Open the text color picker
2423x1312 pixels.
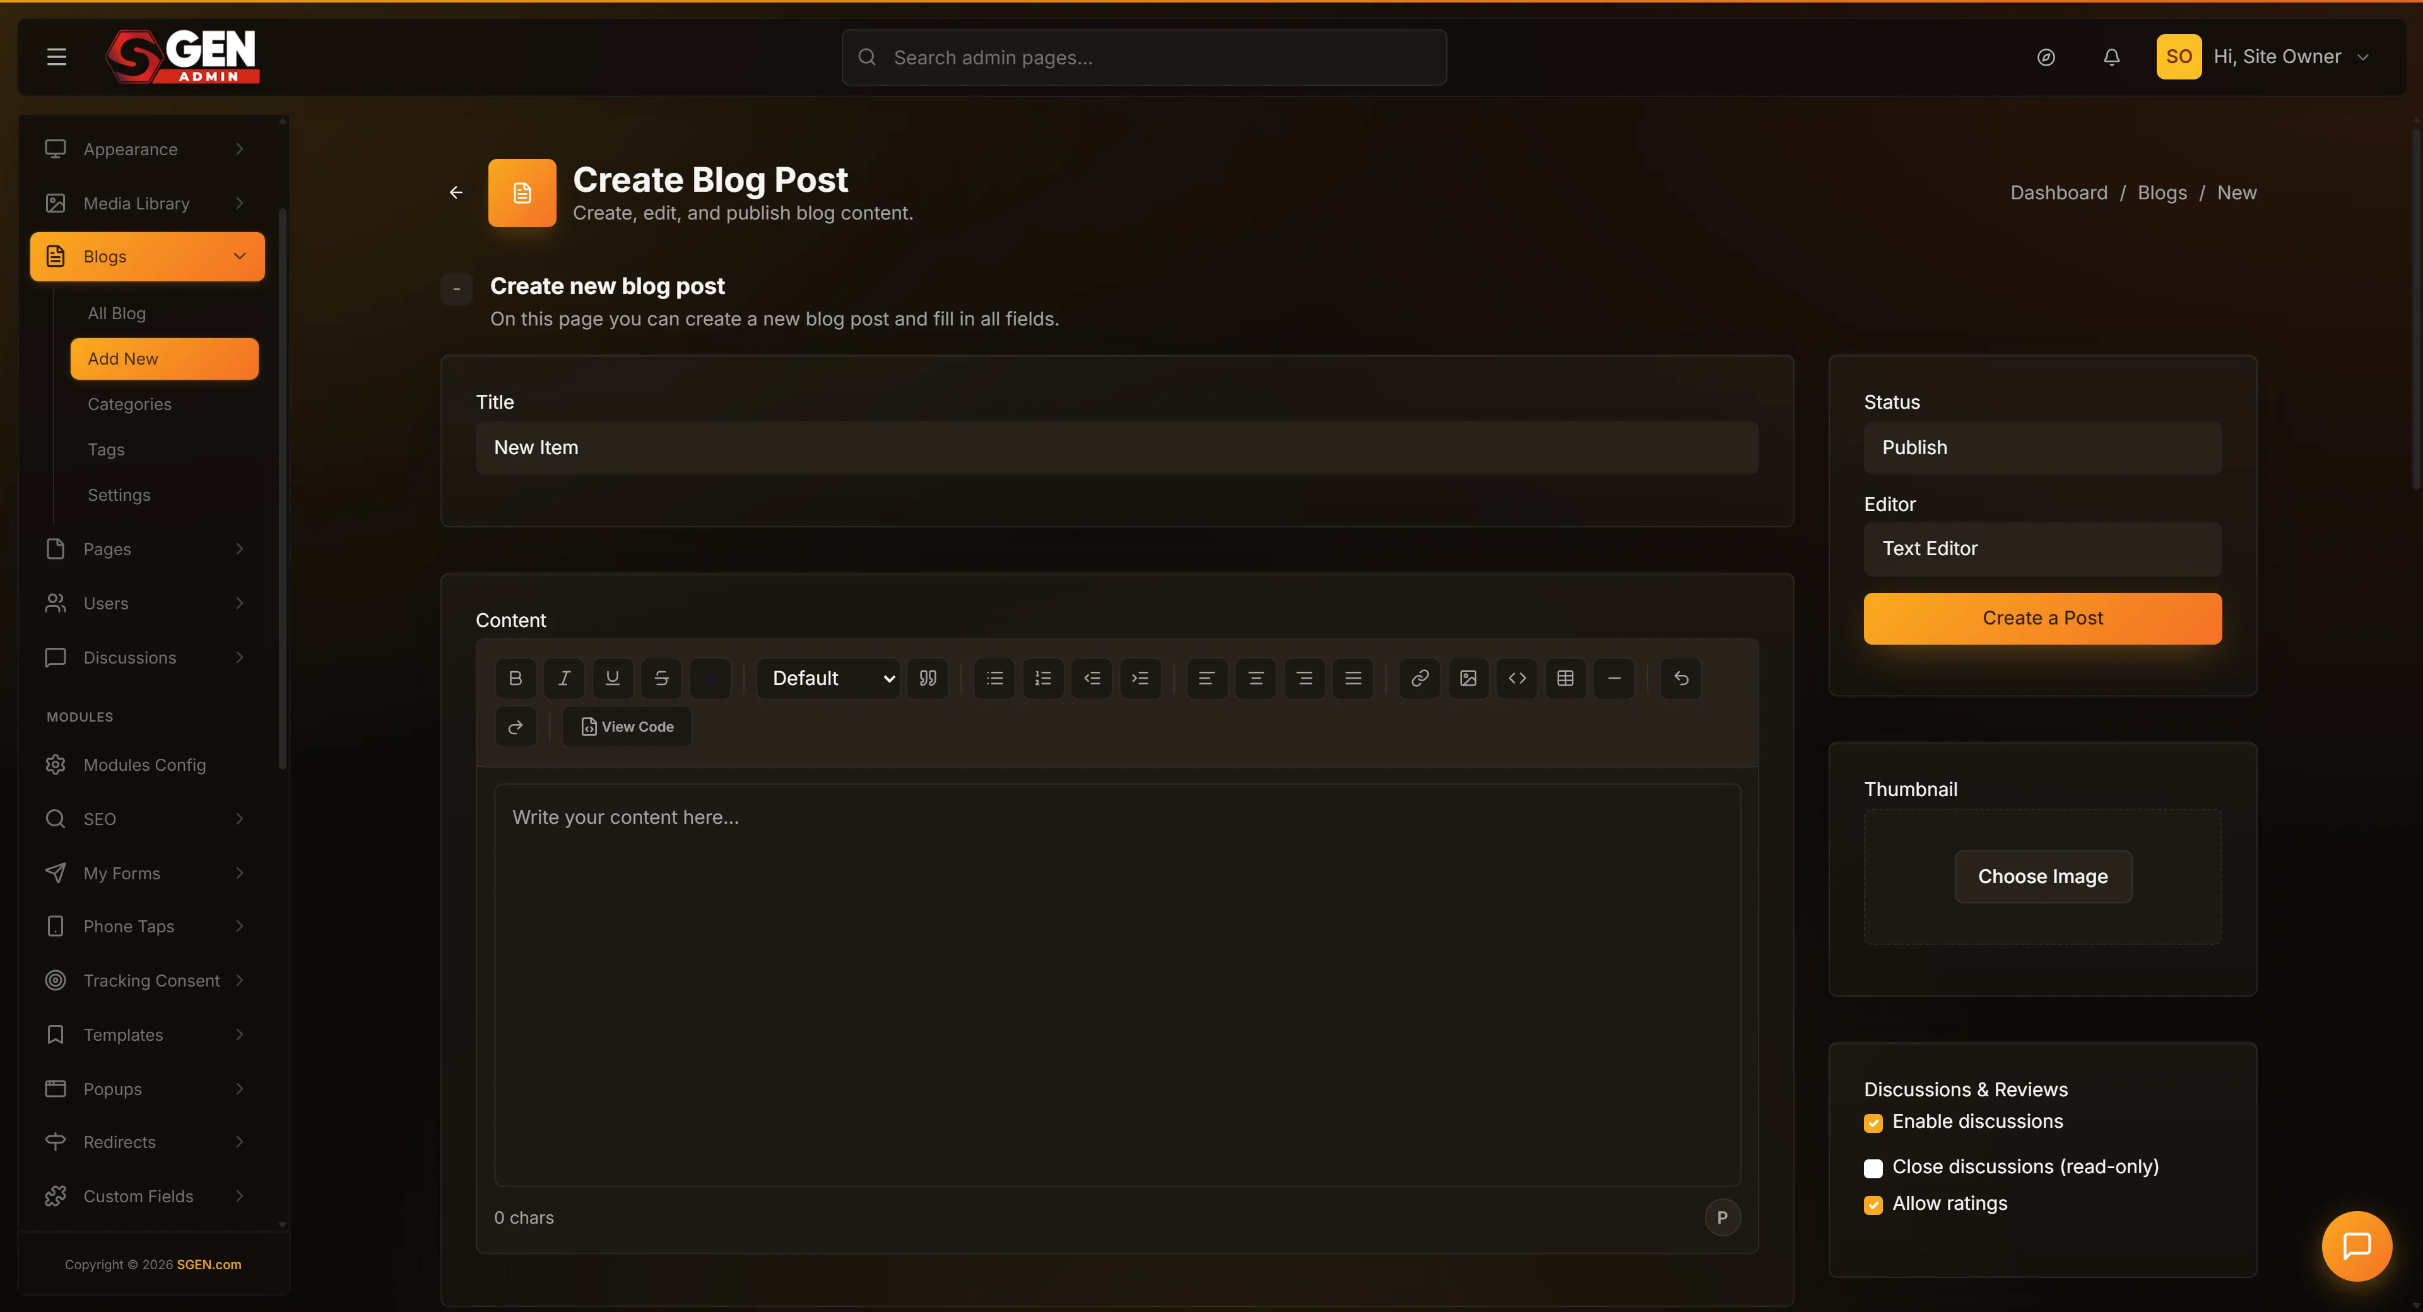pyautogui.click(x=710, y=678)
